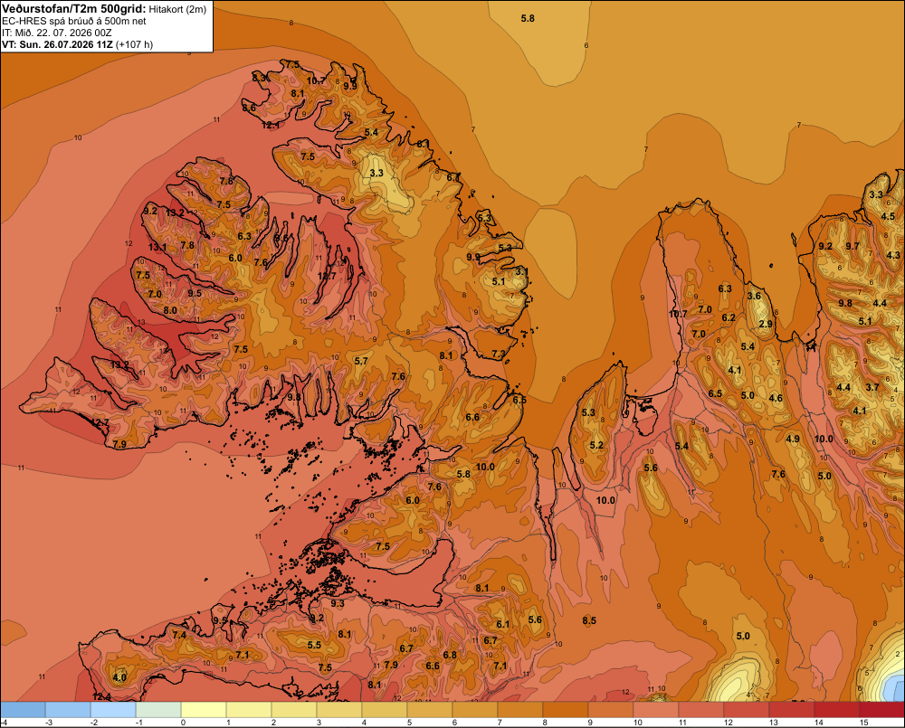Click the 12.4 label at bottom left coast

[101, 697]
